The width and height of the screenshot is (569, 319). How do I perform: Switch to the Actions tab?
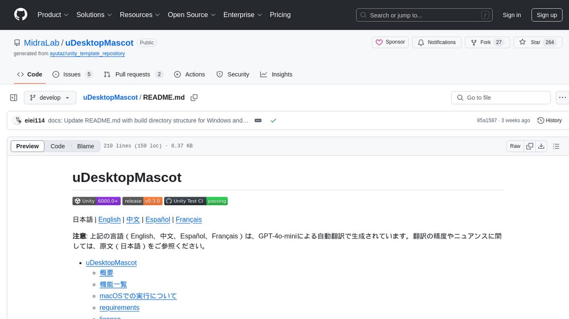190,74
